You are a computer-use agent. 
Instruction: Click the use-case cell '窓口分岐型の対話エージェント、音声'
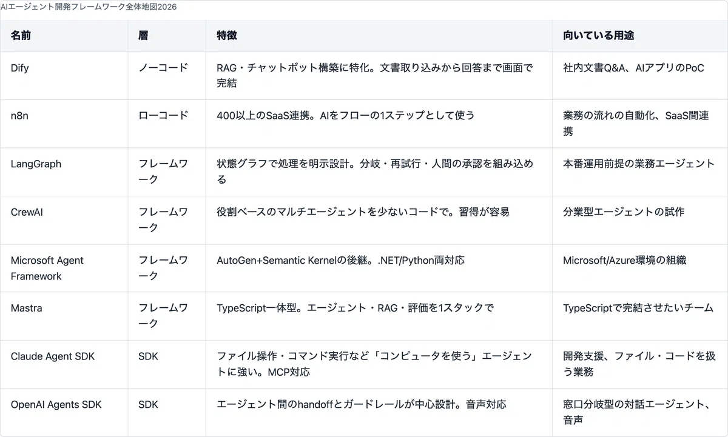tap(640, 412)
